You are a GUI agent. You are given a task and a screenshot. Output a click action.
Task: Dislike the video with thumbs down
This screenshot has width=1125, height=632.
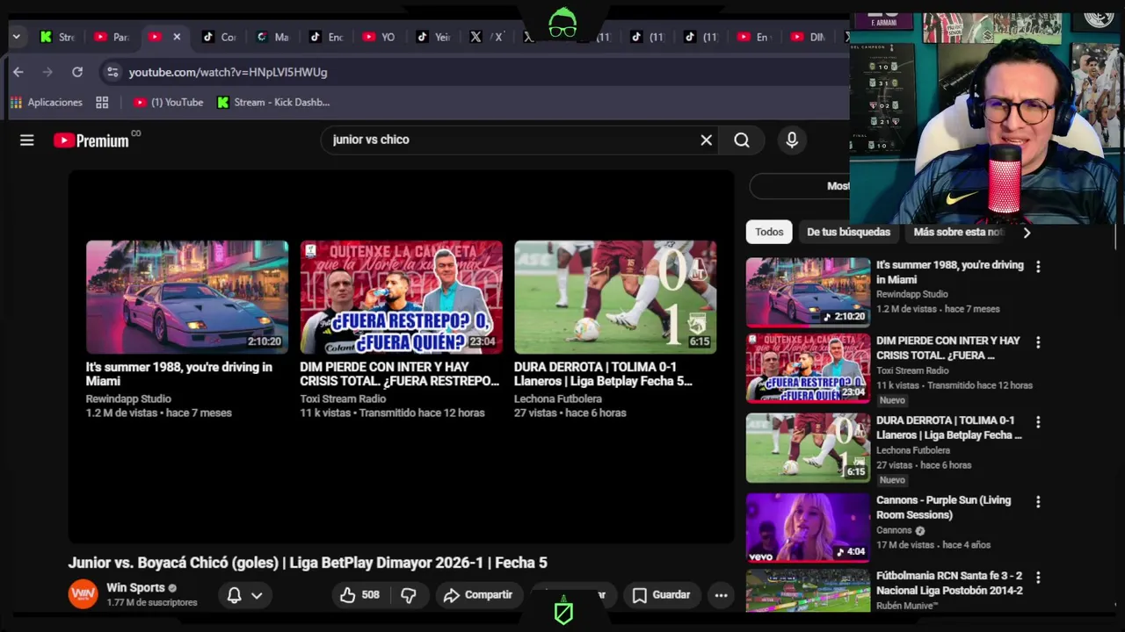click(409, 595)
